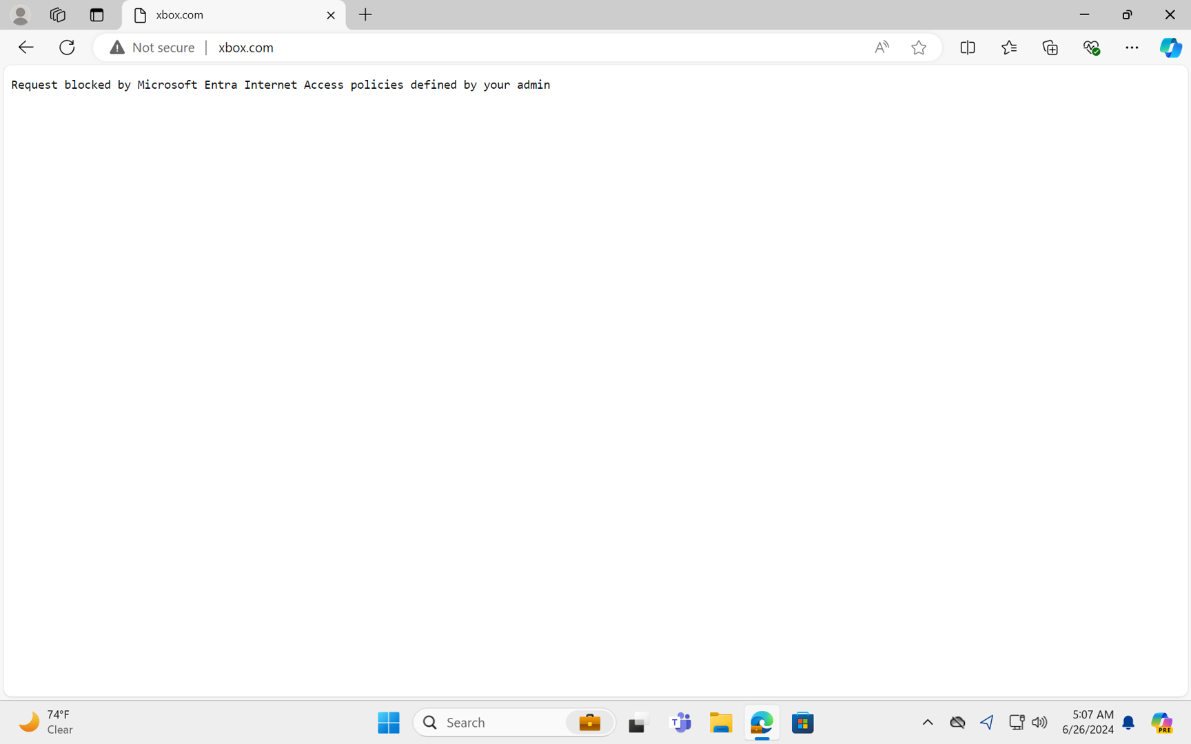Viewport: 1191px width, 744px height.
Task: Open Settings and more menu
Action: (x=1132, y=48)
